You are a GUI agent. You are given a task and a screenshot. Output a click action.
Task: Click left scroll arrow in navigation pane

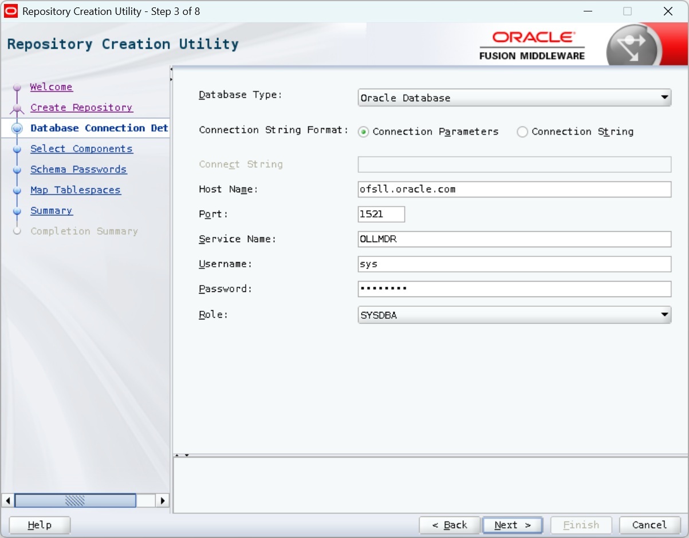8,500
